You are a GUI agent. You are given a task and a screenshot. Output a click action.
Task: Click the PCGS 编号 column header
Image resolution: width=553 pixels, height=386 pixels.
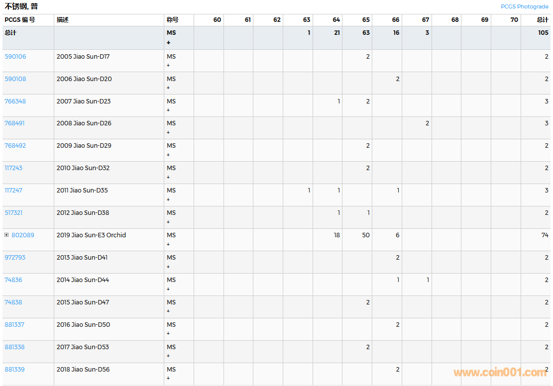tap(20, 20)
